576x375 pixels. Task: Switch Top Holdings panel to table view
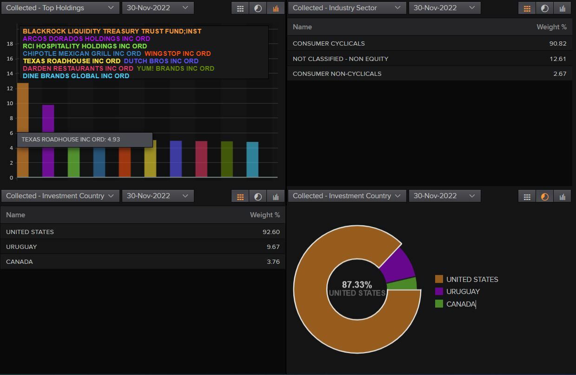point(240,8)
